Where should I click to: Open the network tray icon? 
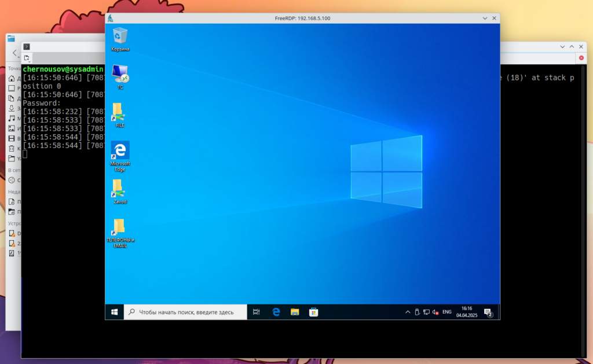426,312
